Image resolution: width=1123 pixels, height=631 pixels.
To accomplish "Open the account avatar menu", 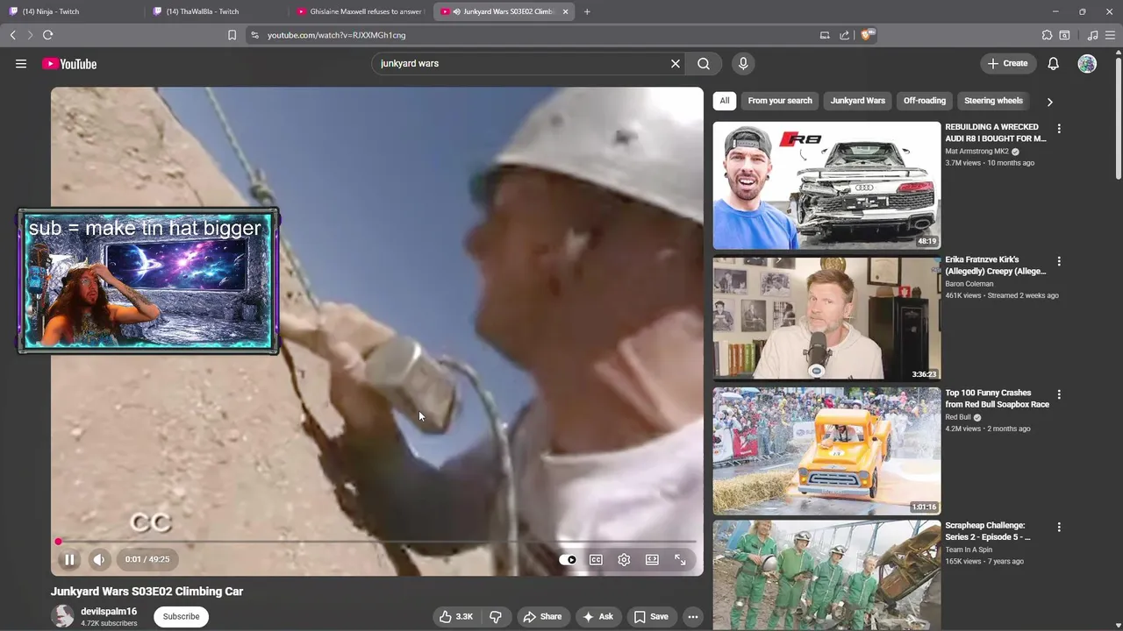I will pyautogui.click(x=1087, y=63).
